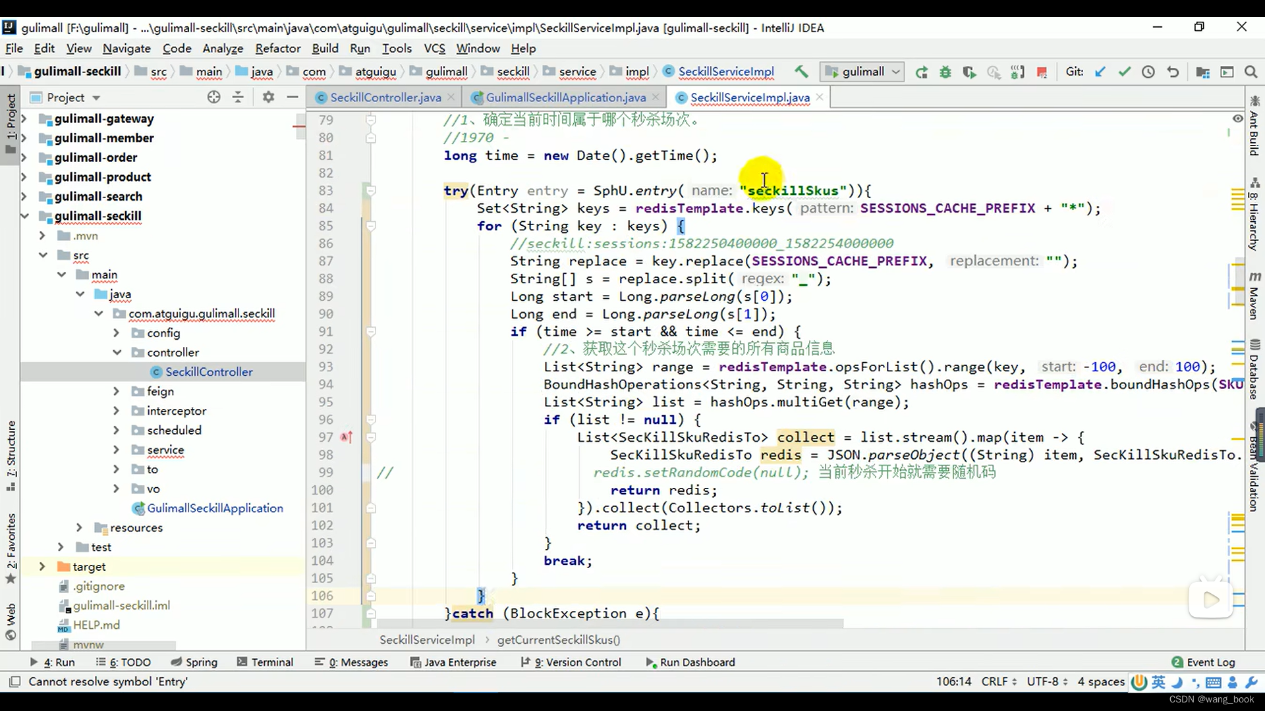This screenshot has width=1265, height=711.
Task: Open the Refactor menu
Action: 277,49
